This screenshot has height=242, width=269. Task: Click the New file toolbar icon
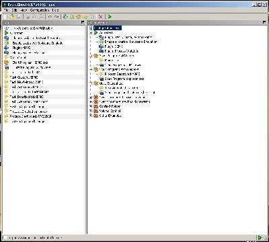(5, 17)
